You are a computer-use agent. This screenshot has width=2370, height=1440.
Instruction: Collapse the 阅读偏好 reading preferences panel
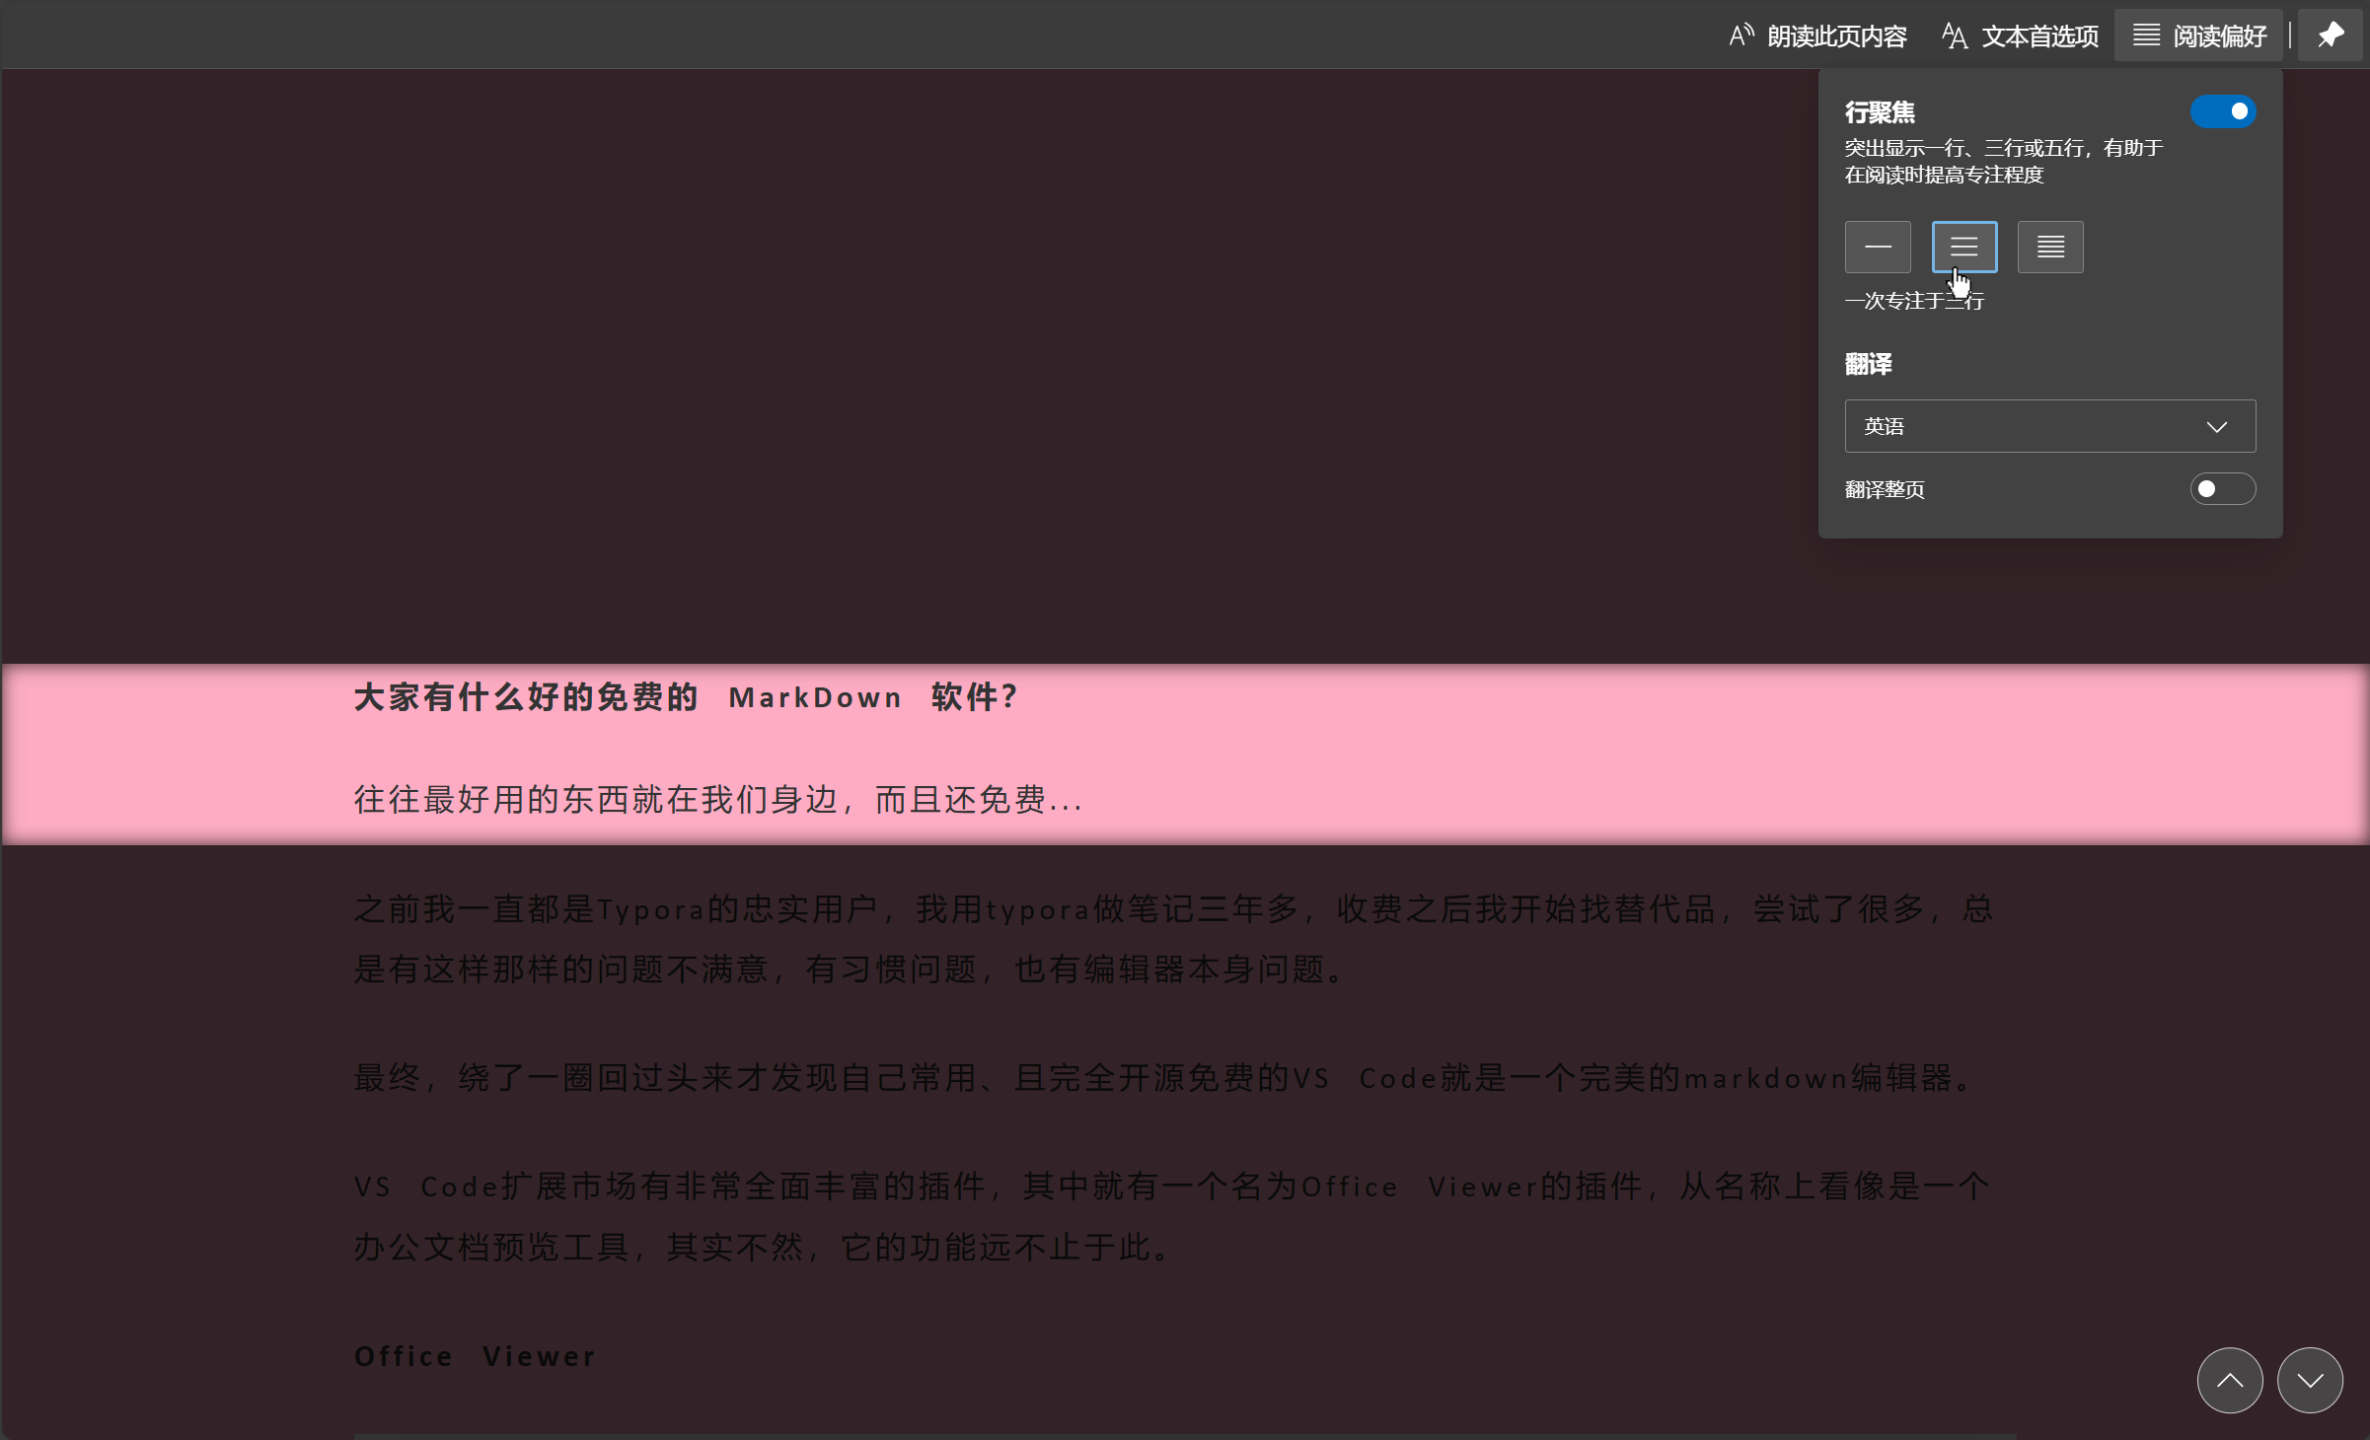pyautogui.click(x=2199, y=36)
